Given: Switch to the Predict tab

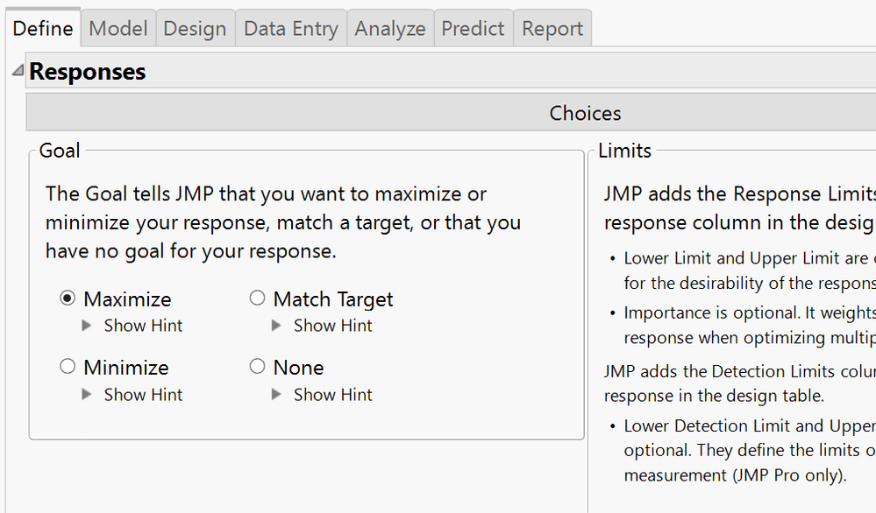Looking at the screenshot, I should 473,27.
